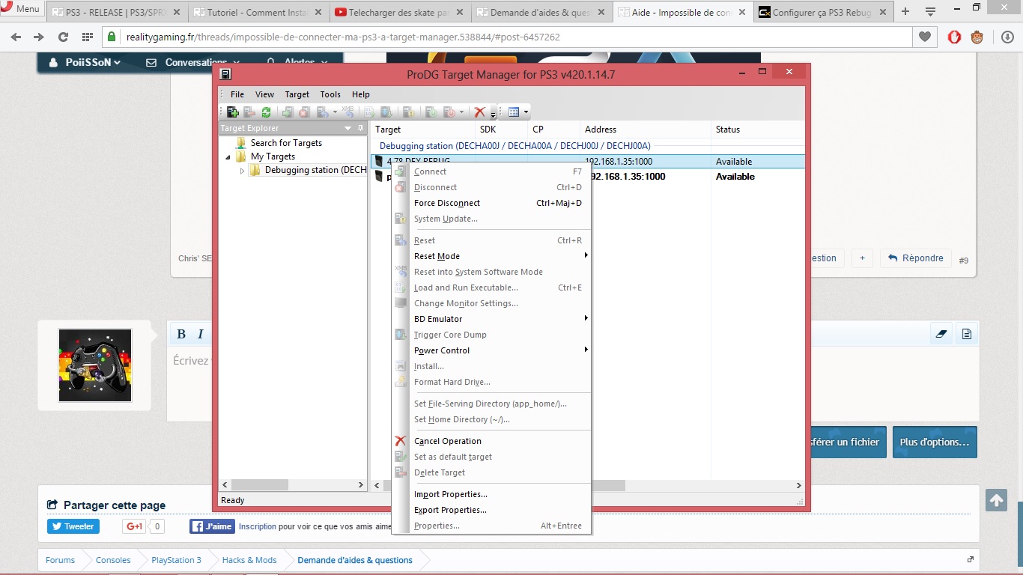Open the File menu in Target Manager

[237, 94]
